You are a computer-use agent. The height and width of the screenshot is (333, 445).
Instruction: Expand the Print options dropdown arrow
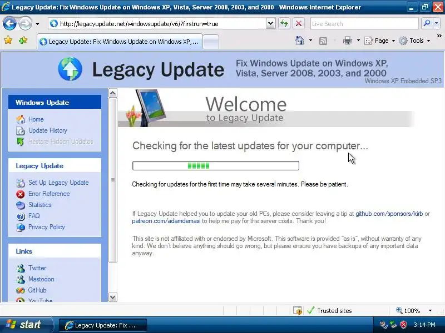[x=358, y=41]
